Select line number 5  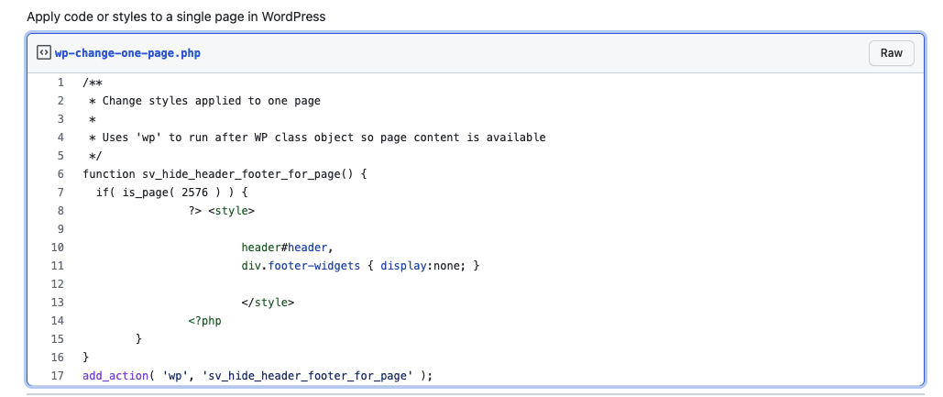60,156
